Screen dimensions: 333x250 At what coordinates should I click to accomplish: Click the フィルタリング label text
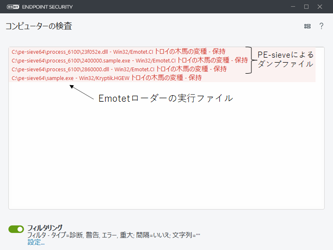[45, 227]
